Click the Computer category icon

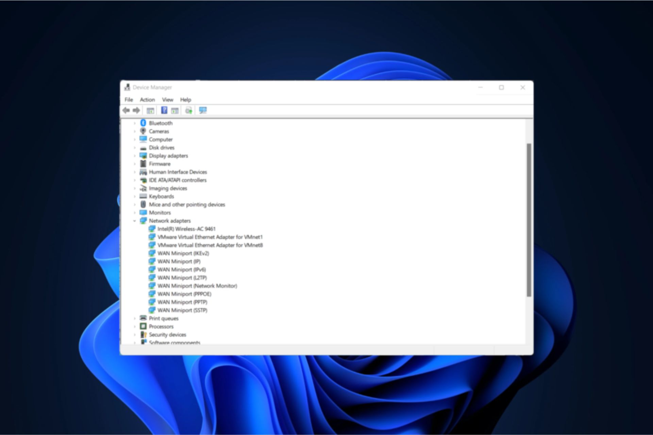[143, 139]
